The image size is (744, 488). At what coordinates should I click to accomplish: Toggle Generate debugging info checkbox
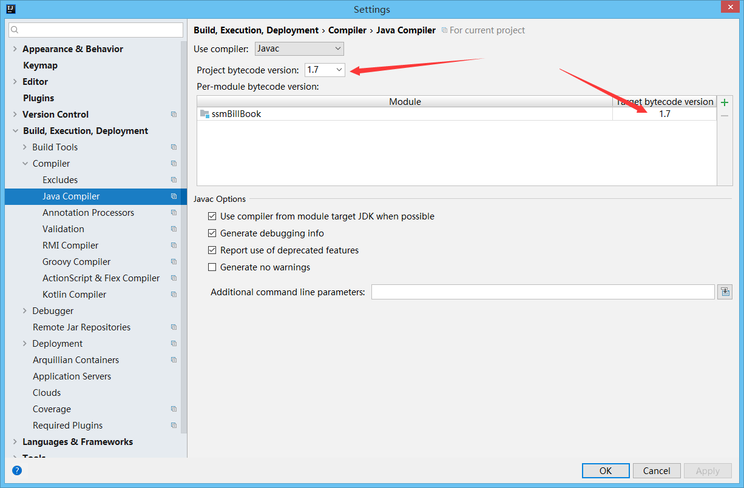tap(212, 233)
